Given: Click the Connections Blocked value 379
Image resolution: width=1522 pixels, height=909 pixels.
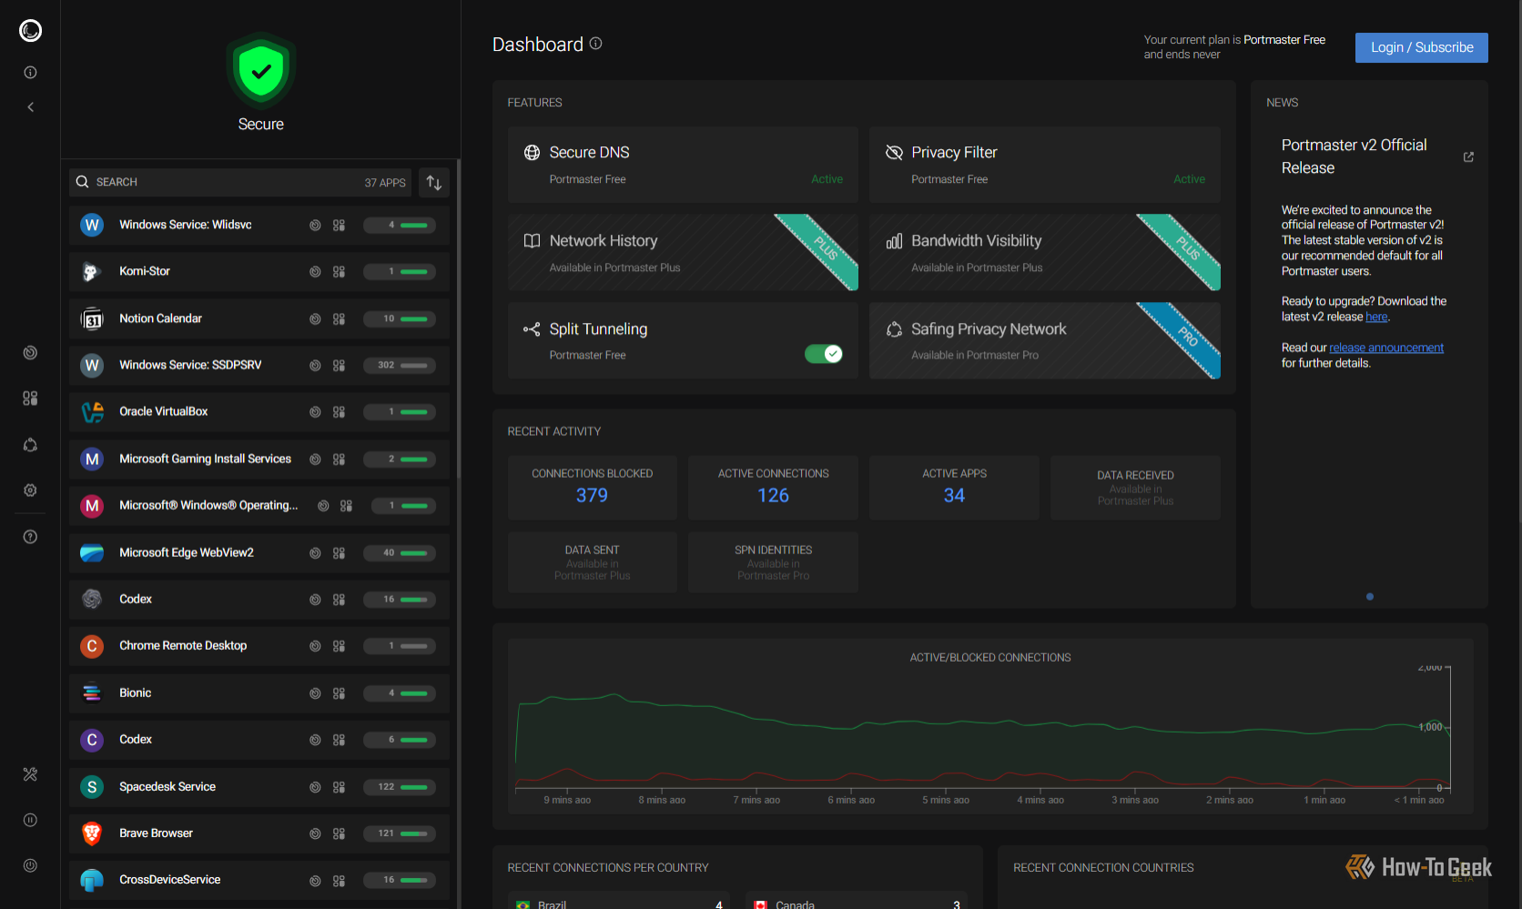Looking at the screenshot, I should (592, 496).
